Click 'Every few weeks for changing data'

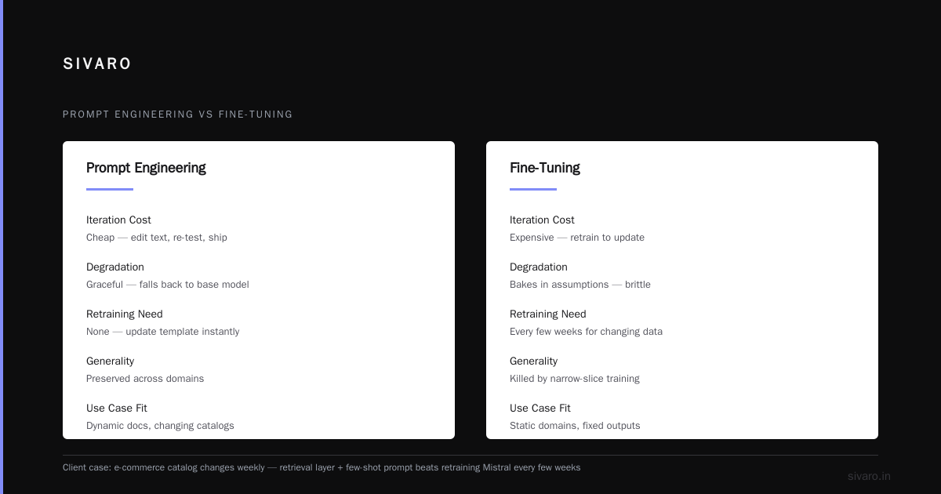[x=586, y=332]
